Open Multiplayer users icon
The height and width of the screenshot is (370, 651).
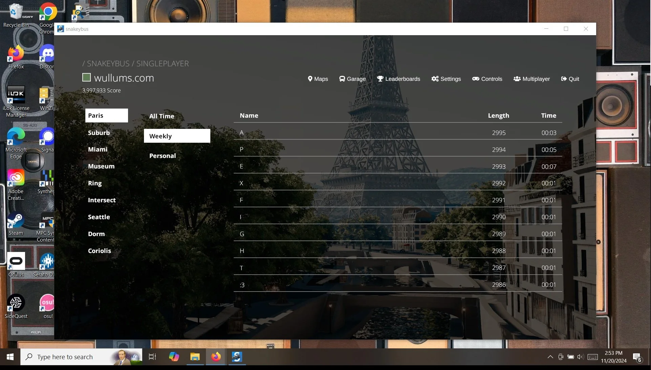(x=517, y=79)
